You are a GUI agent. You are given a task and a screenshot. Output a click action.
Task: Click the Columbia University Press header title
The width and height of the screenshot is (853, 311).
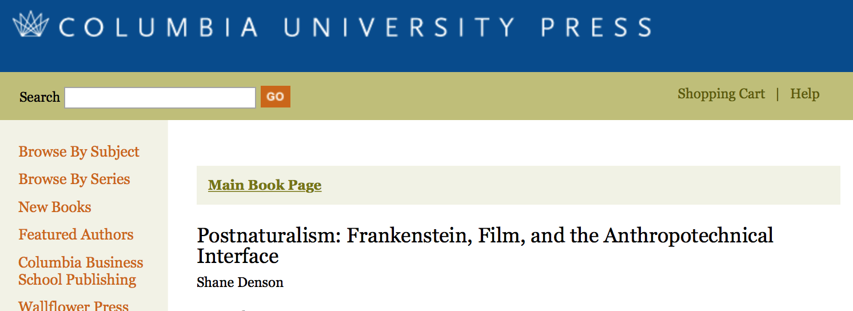tap(354, 27)
